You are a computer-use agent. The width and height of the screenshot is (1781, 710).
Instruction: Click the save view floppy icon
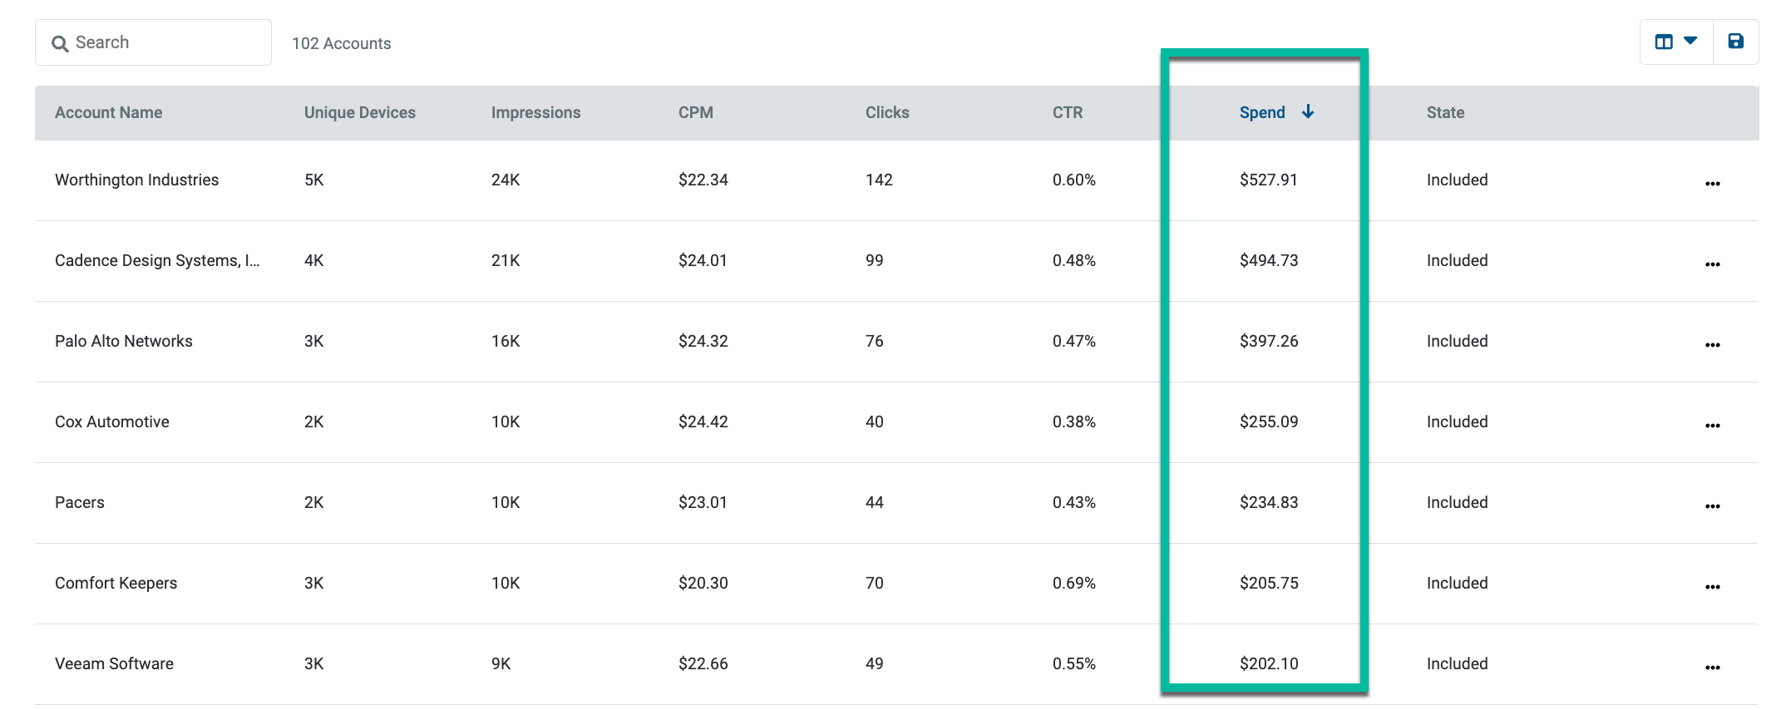[x=1735, y=42]
